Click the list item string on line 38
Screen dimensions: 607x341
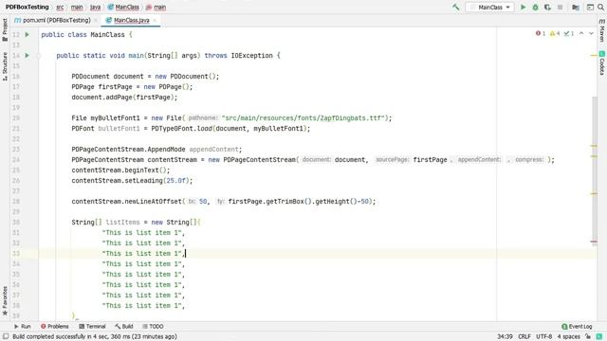point(141,305)
